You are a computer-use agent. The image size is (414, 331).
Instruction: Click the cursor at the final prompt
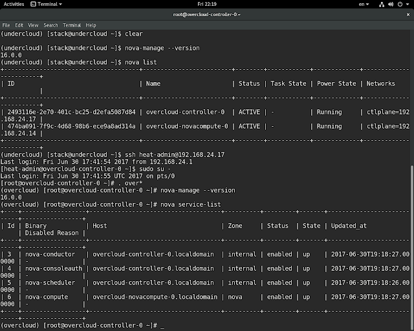tap(162, 326)
